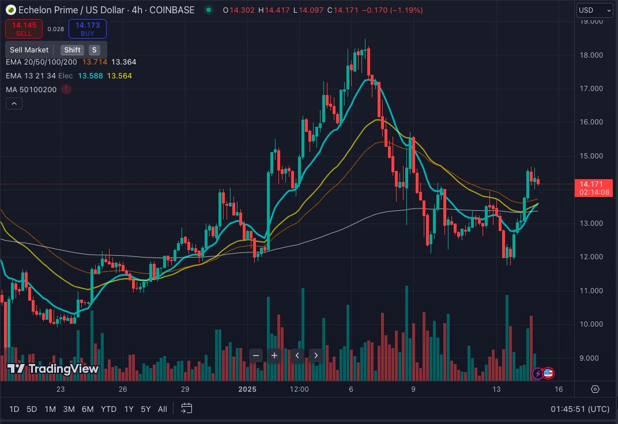Zoom in chart with plus button
This screenshot has height=424, width=618.
pyautogui.click(x=274, y=355)
